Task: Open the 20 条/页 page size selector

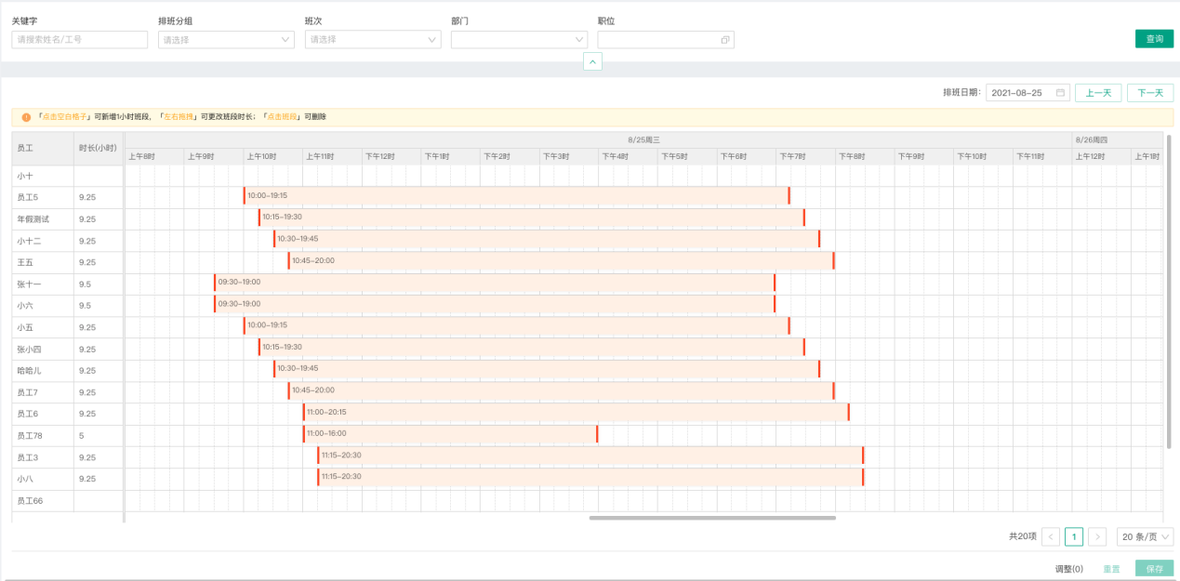Action: point(1145,536)
